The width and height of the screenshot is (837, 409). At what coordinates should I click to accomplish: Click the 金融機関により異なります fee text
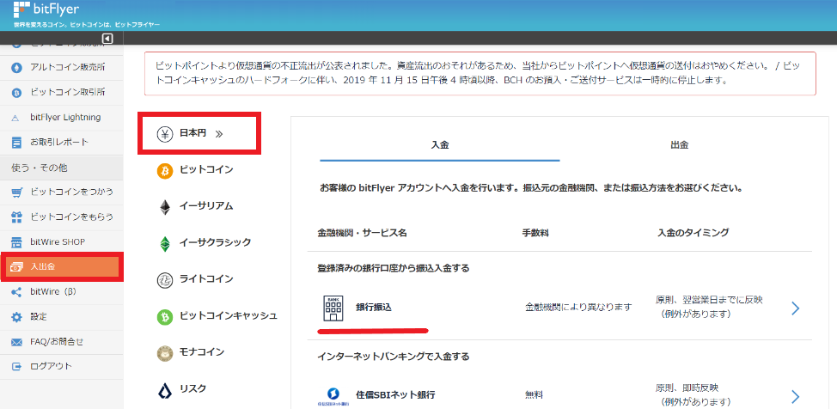pyautogui.click(x=578, y=308)
